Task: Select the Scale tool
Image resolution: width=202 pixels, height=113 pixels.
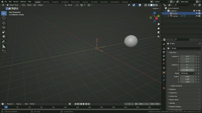Action: click(4, 32)
